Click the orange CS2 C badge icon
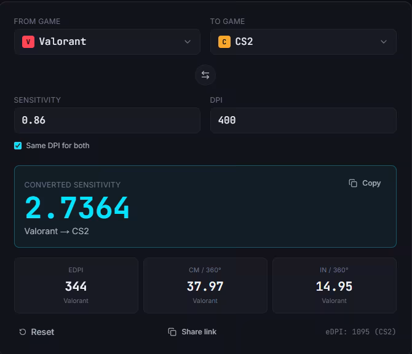Image resolution: width=412 pixels, height=354 pixels. pyautogui.click(x=224, y=42)
